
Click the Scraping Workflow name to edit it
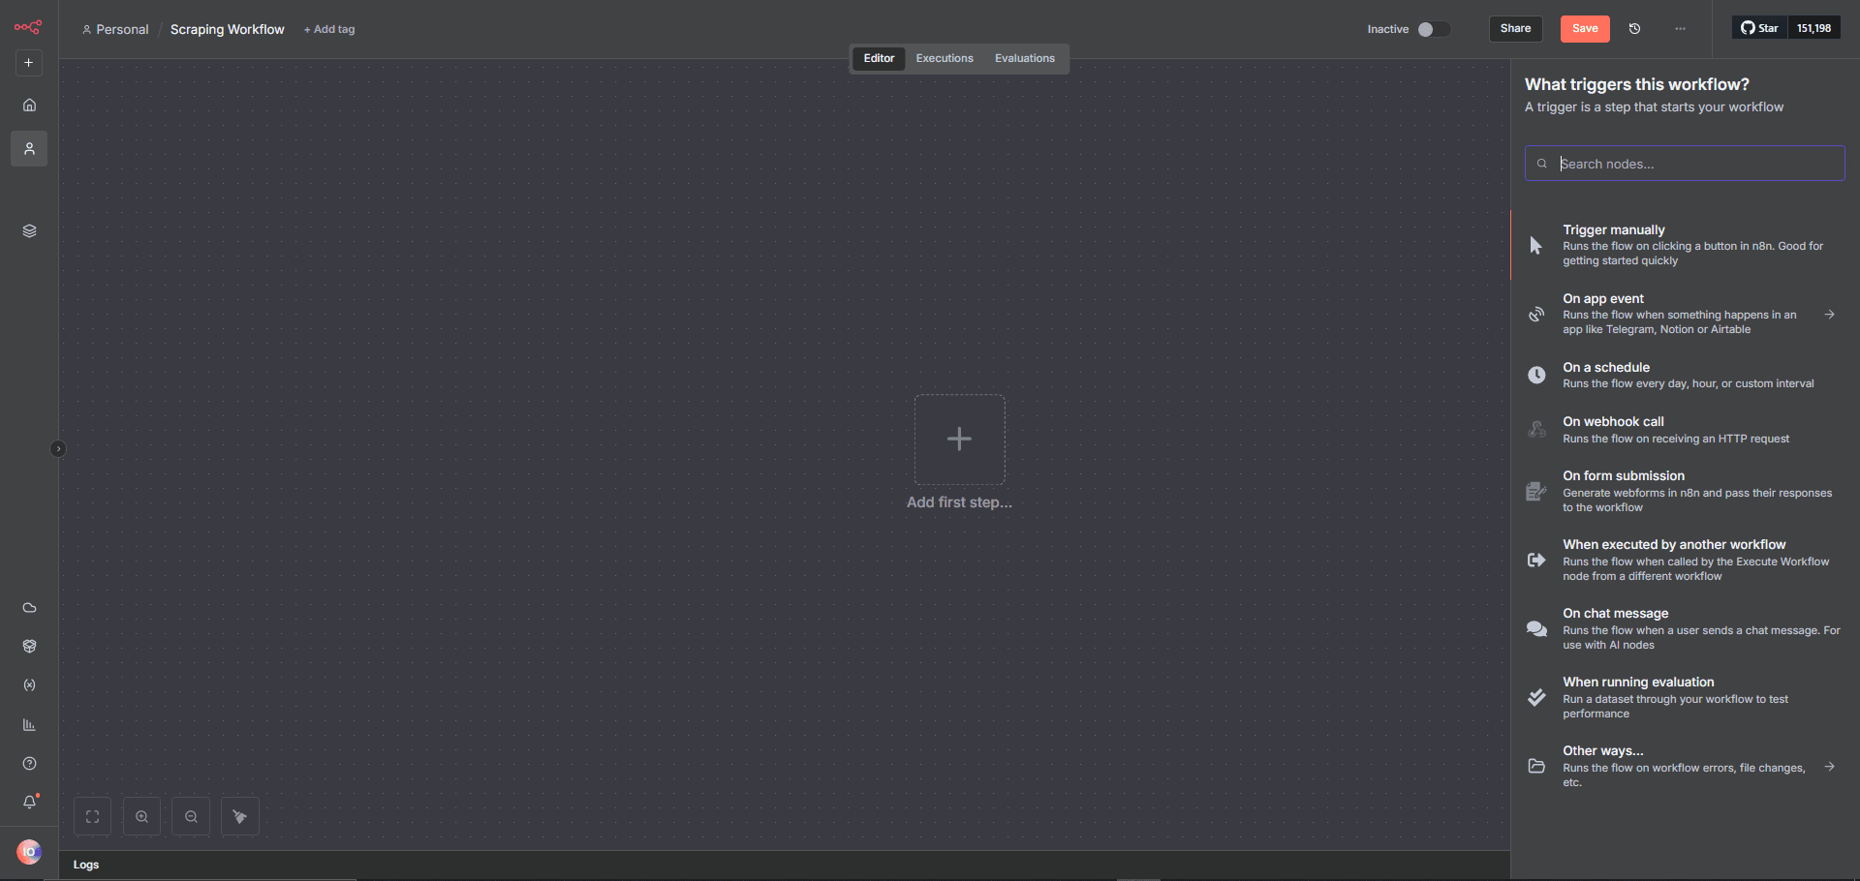tap(228, 30)
